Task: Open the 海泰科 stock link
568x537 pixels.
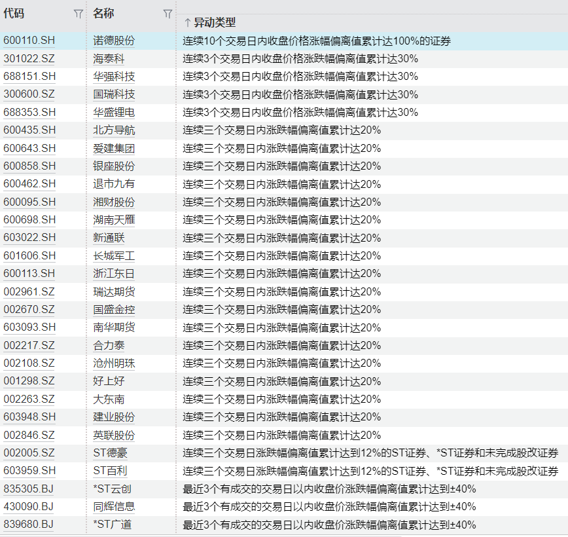Action: [x=109, y=58]
